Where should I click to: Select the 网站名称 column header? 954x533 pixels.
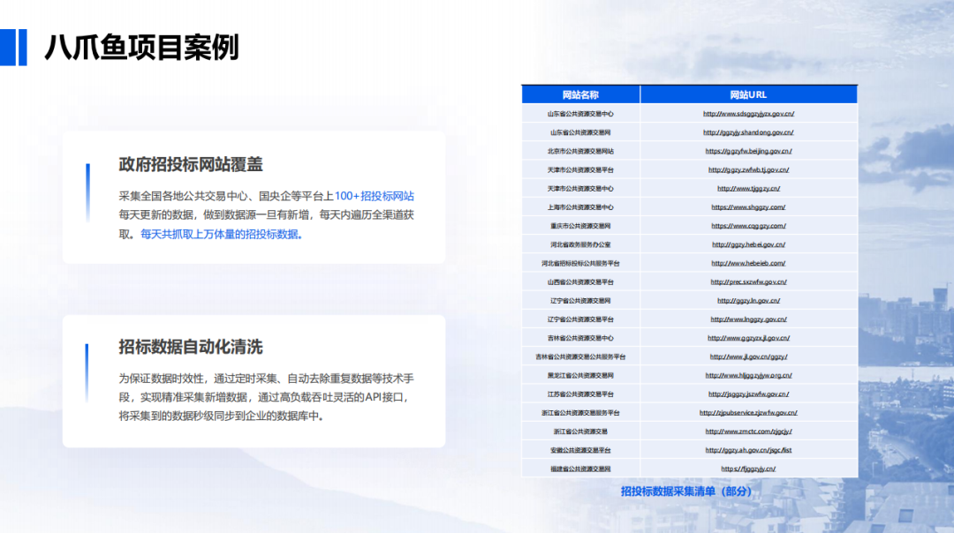click(x=580, y=94)
